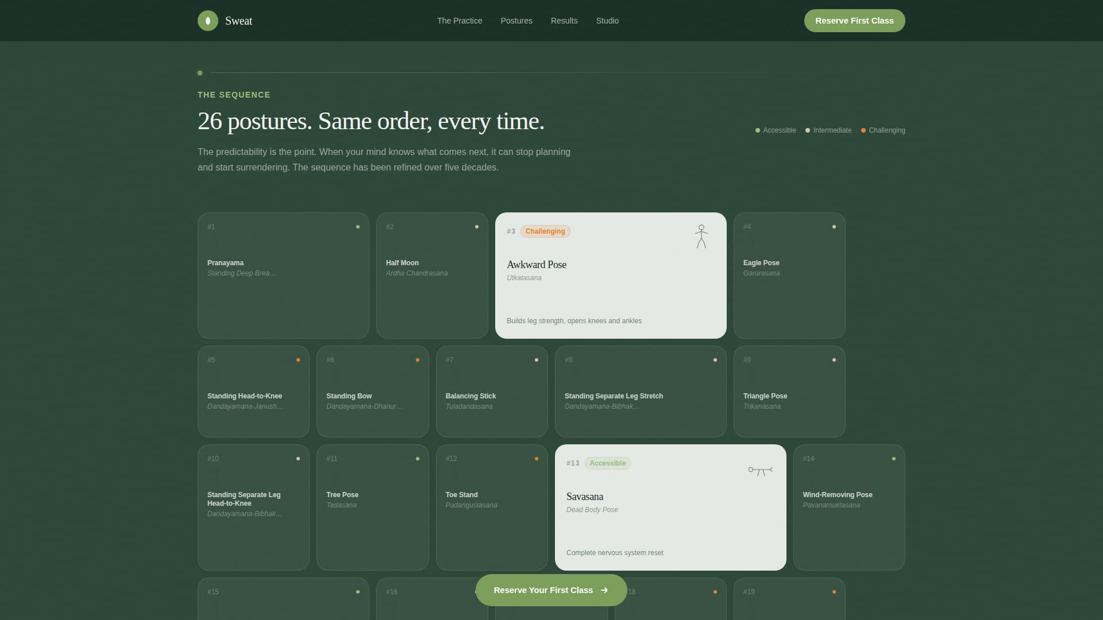1103x620 pixels.
Task: Click the green Accessible legend dot
Action: [x=757, y=130]
